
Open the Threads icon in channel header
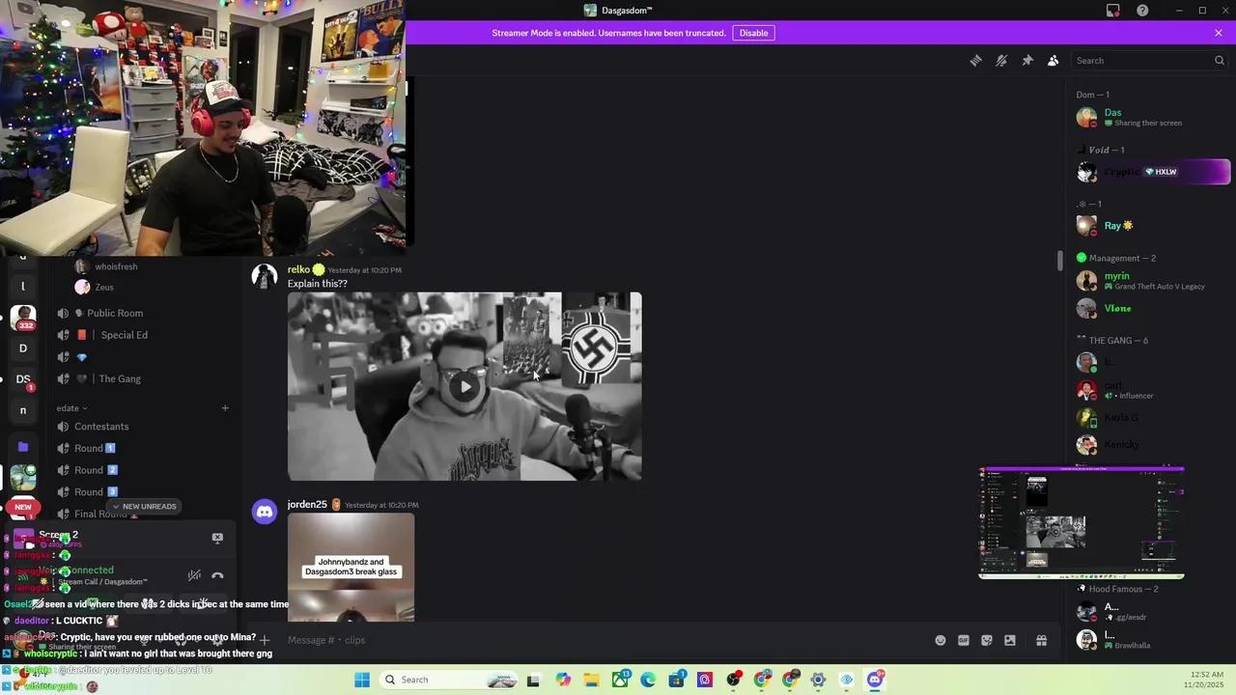click(975, 60)
